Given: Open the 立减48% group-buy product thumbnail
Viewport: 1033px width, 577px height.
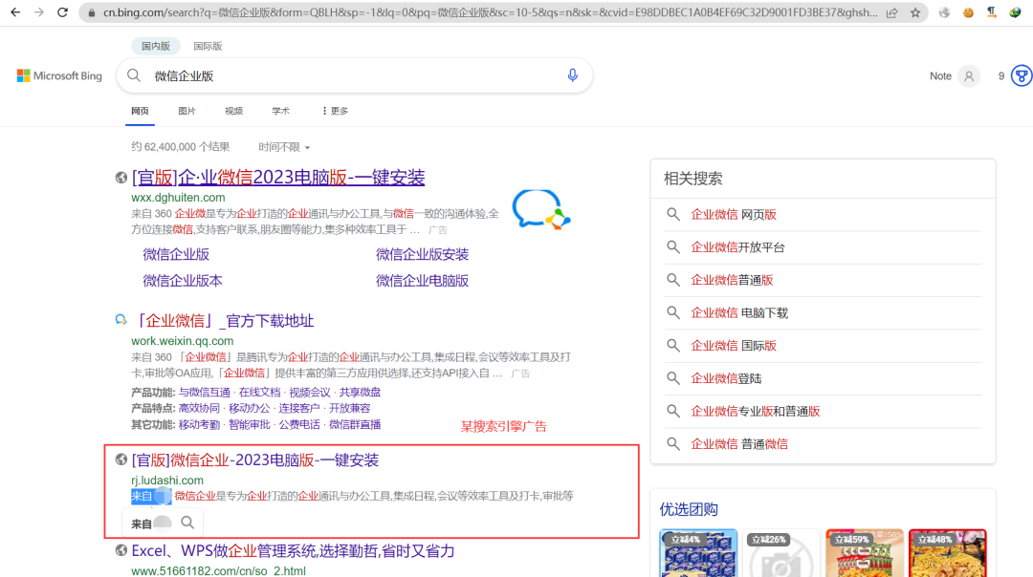Looking at the screenshot, I should [x=947, y=553].
